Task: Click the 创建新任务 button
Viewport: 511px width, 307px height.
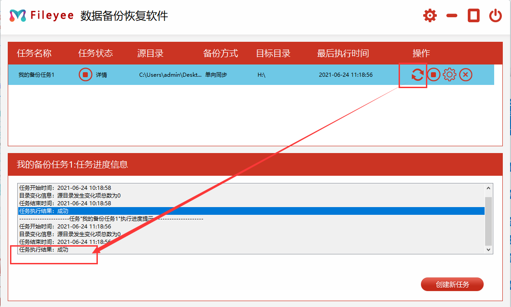Action: click(452, 285)
